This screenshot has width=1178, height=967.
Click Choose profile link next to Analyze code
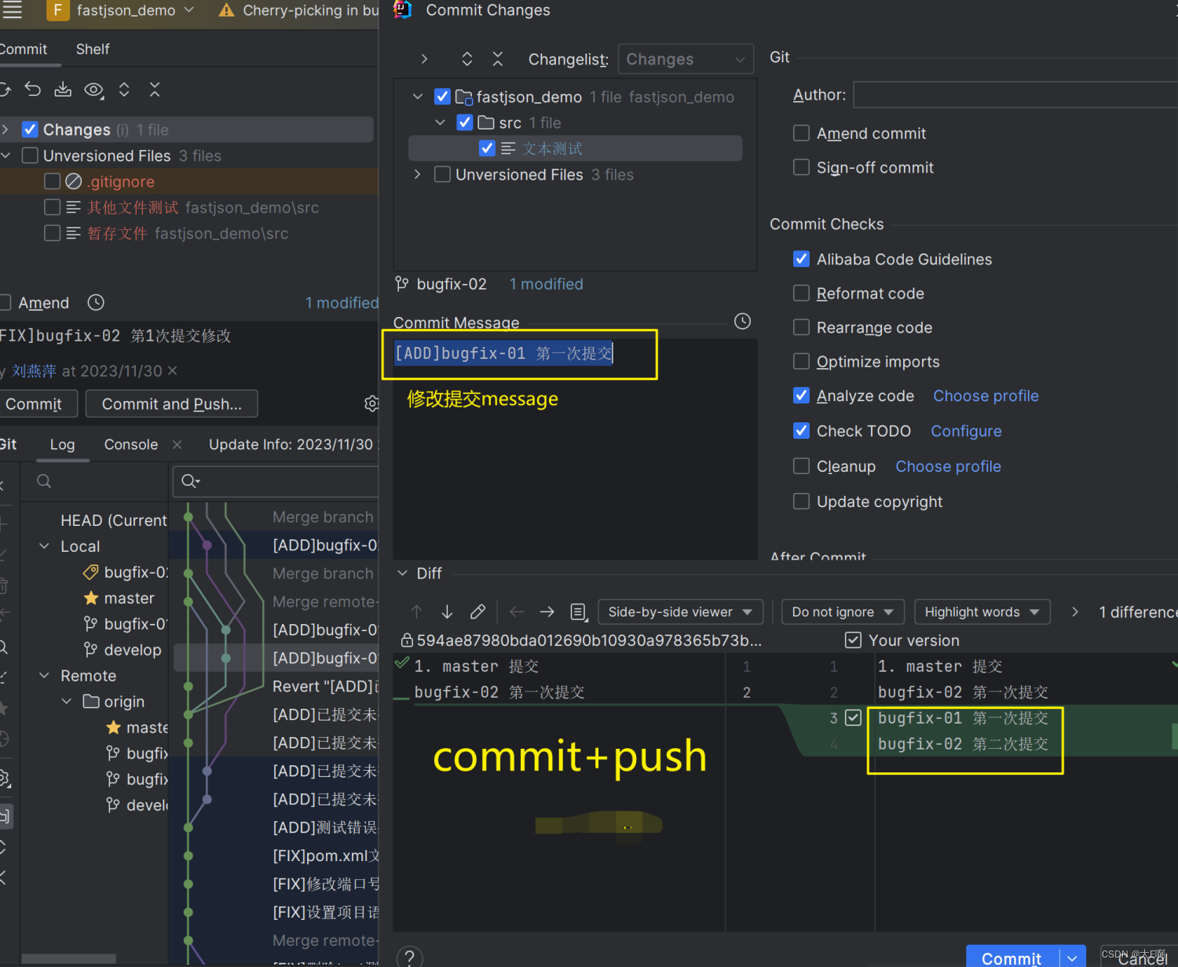(x=986, y=396)
